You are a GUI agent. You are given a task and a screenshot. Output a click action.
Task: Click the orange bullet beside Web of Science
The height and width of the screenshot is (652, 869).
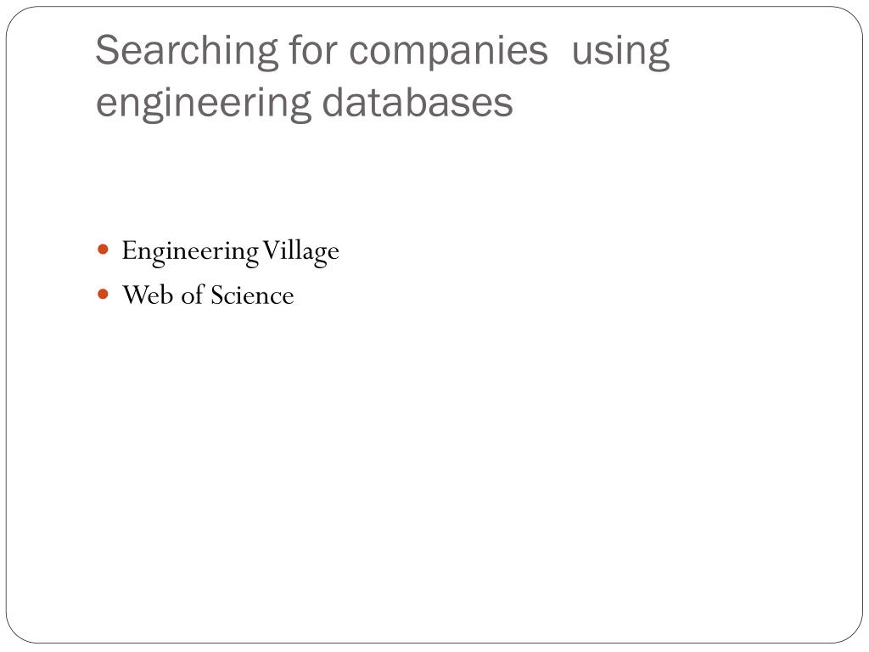pos(103,295)
